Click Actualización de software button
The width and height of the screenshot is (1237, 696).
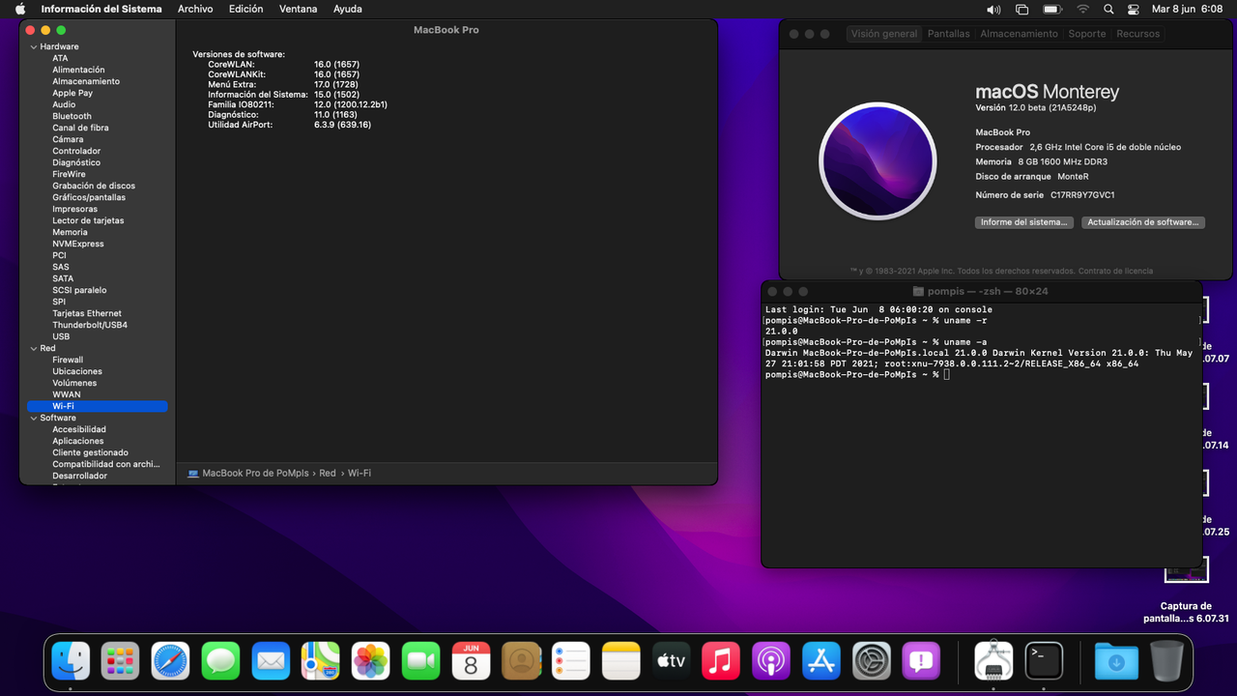[1142, 222]
